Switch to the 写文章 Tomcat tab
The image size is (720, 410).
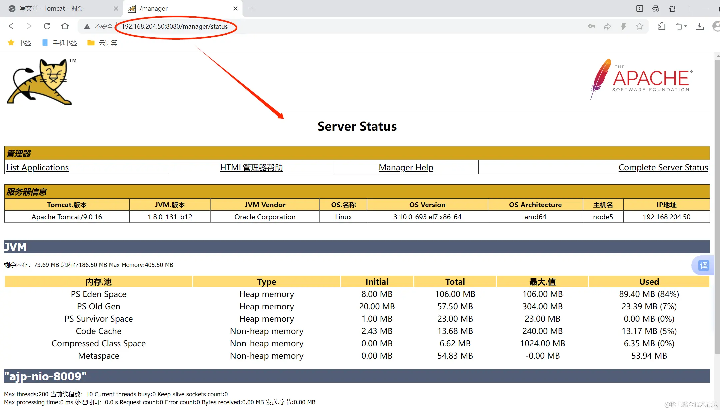(60, 8)
